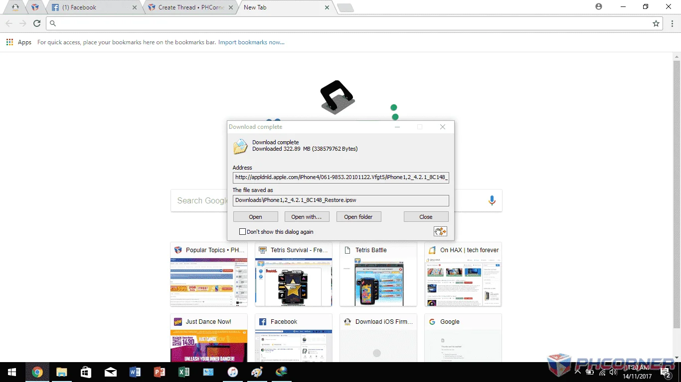The image size is (681, 382).
Task: Click the Chrome address bar
Action: [354, 23]
